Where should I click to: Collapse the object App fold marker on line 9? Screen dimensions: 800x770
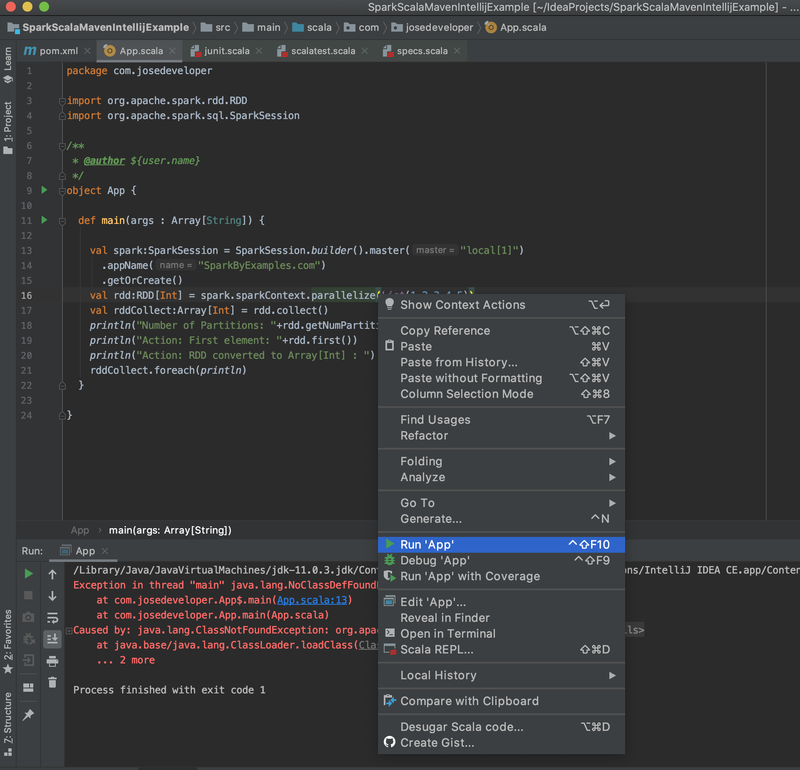click(62, 191)
